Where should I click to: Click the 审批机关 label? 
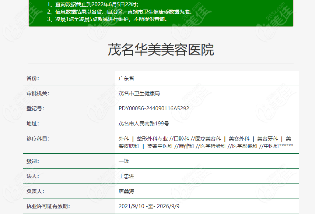pyautogui.click(x=38, y=93)
